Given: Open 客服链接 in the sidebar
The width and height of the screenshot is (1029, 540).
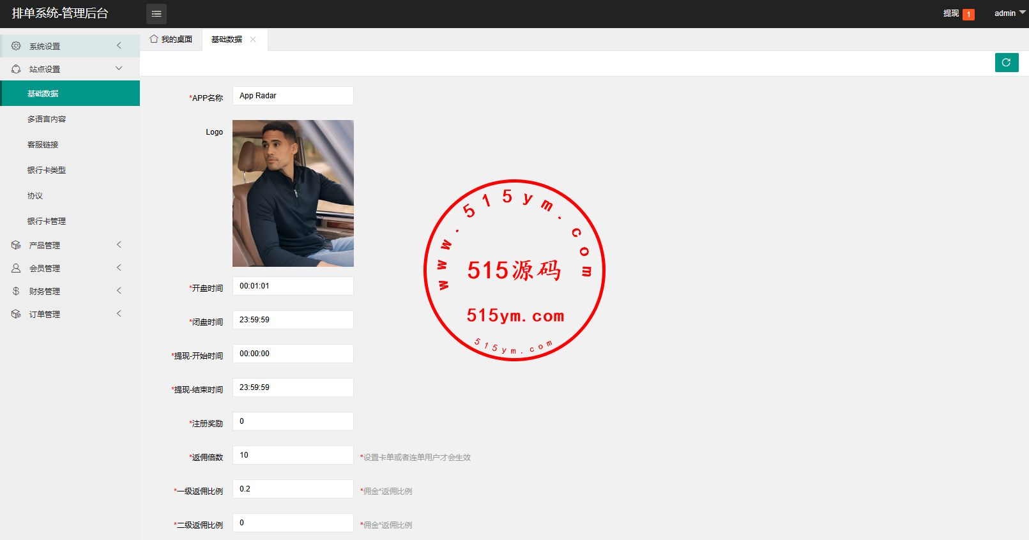Looking at the screenshot, I should (x=70, y=144).
